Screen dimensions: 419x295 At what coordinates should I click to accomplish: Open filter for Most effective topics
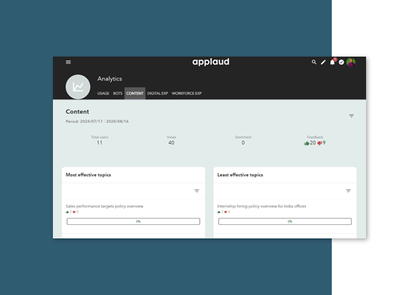(x=197, y=191)
